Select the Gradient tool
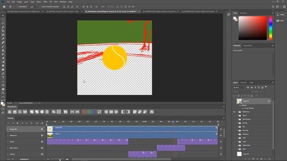The height and width of the screenshot is (161, 287). coord(3,62)
